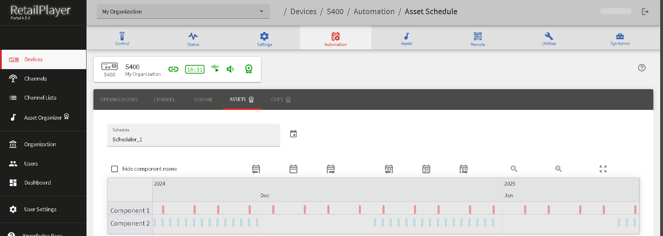
Task: Click the previous week calendar icon
Action: point(256,169)
